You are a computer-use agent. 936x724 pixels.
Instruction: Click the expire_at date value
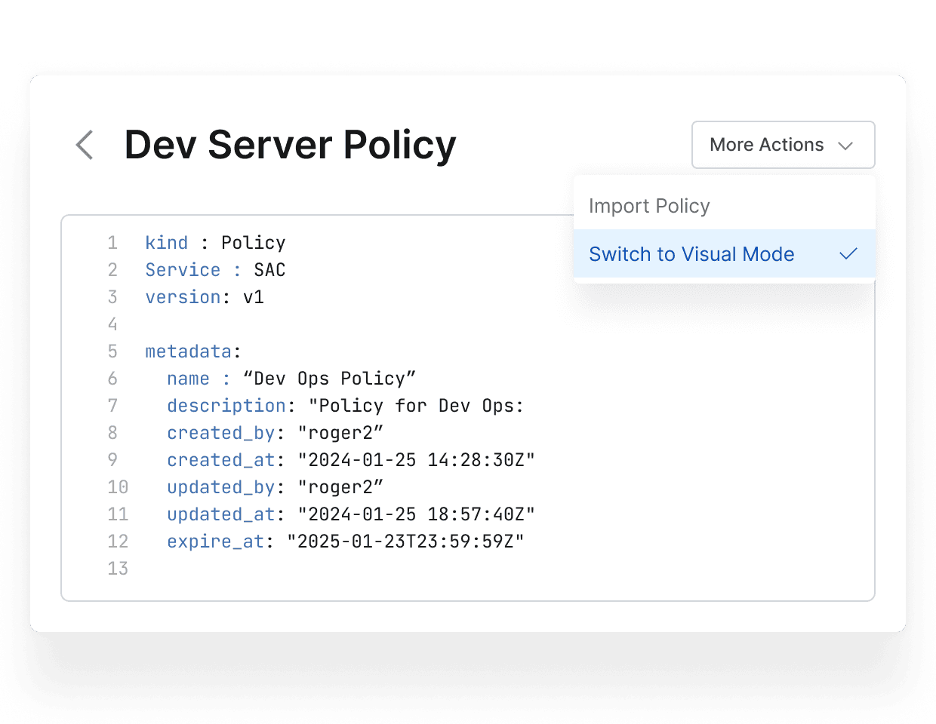405,541
